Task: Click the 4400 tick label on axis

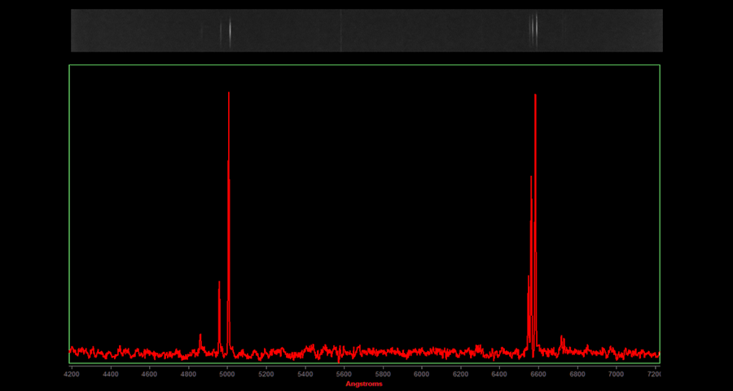Action: tap(111, 374)
